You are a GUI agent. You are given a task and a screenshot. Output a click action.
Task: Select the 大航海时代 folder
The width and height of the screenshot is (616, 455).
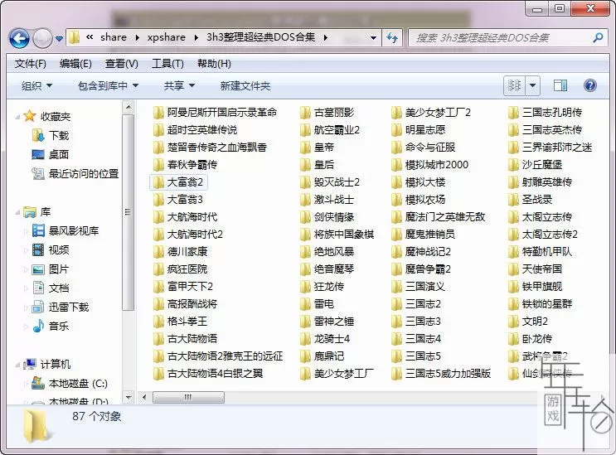pyautogui.click(x=185, y=216)
